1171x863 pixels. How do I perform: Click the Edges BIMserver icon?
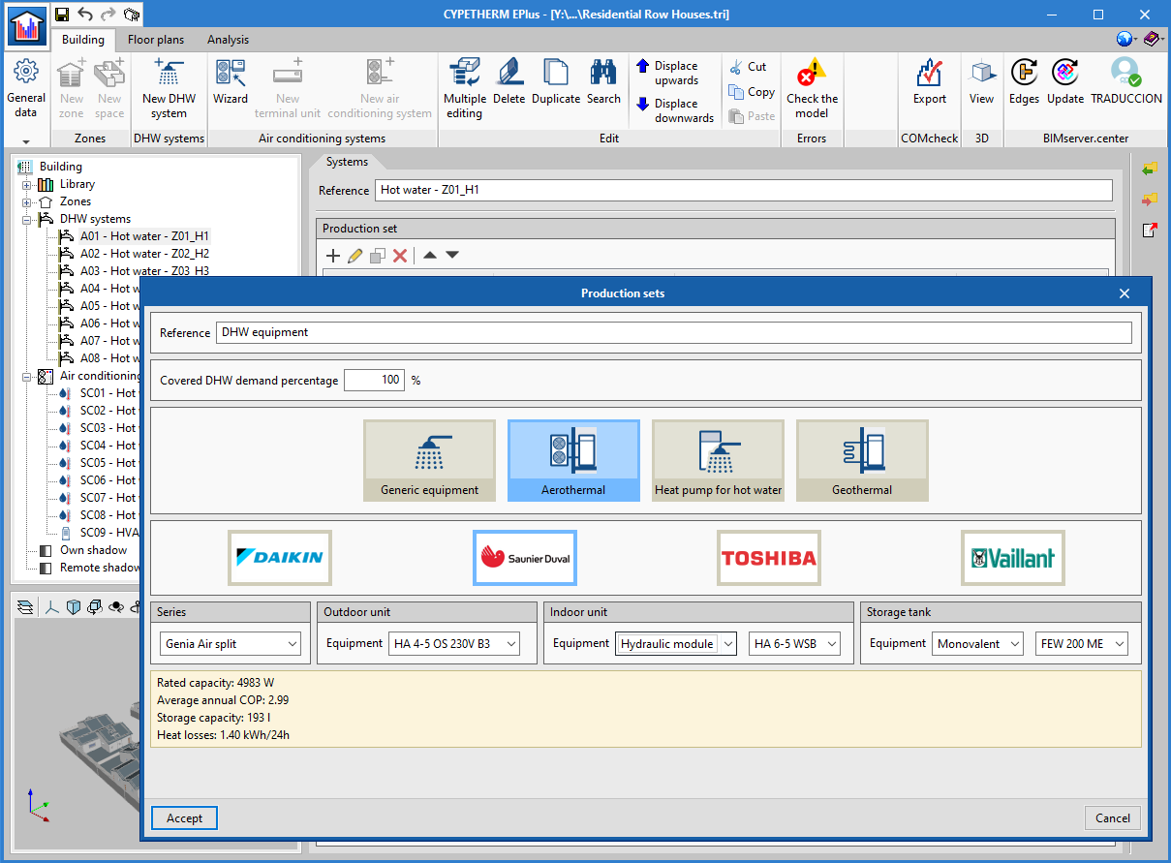(1024, 82)
